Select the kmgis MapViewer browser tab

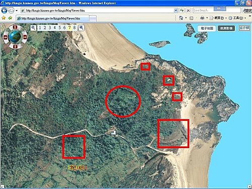tap(52, 18)
